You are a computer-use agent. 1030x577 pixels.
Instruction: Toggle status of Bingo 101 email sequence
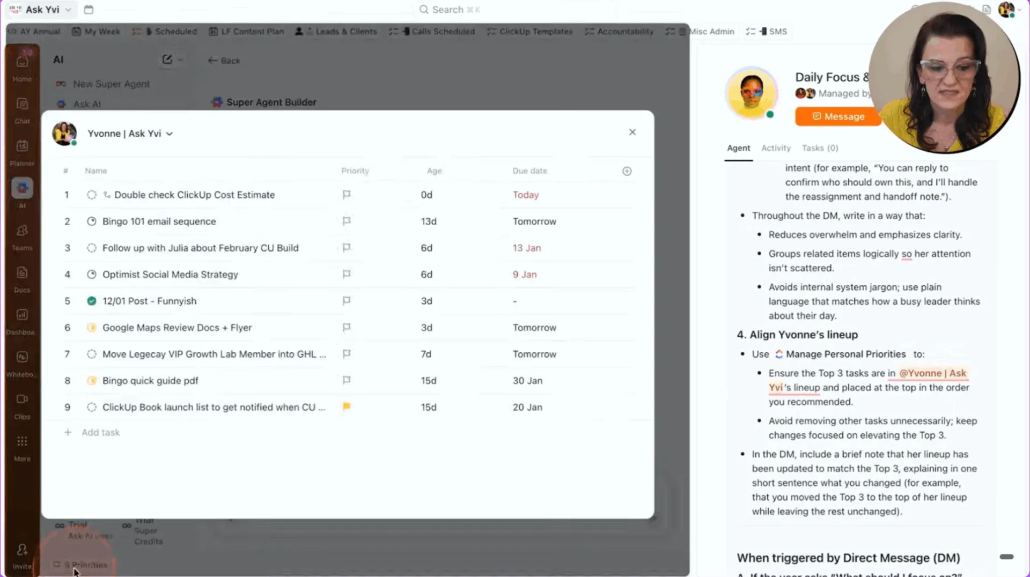click(92, 221)
